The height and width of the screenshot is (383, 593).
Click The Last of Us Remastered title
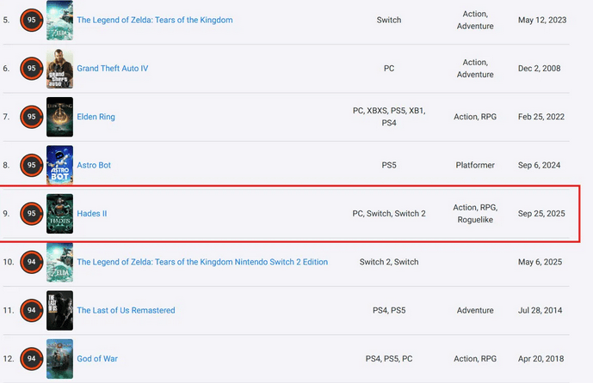[126, 310]
